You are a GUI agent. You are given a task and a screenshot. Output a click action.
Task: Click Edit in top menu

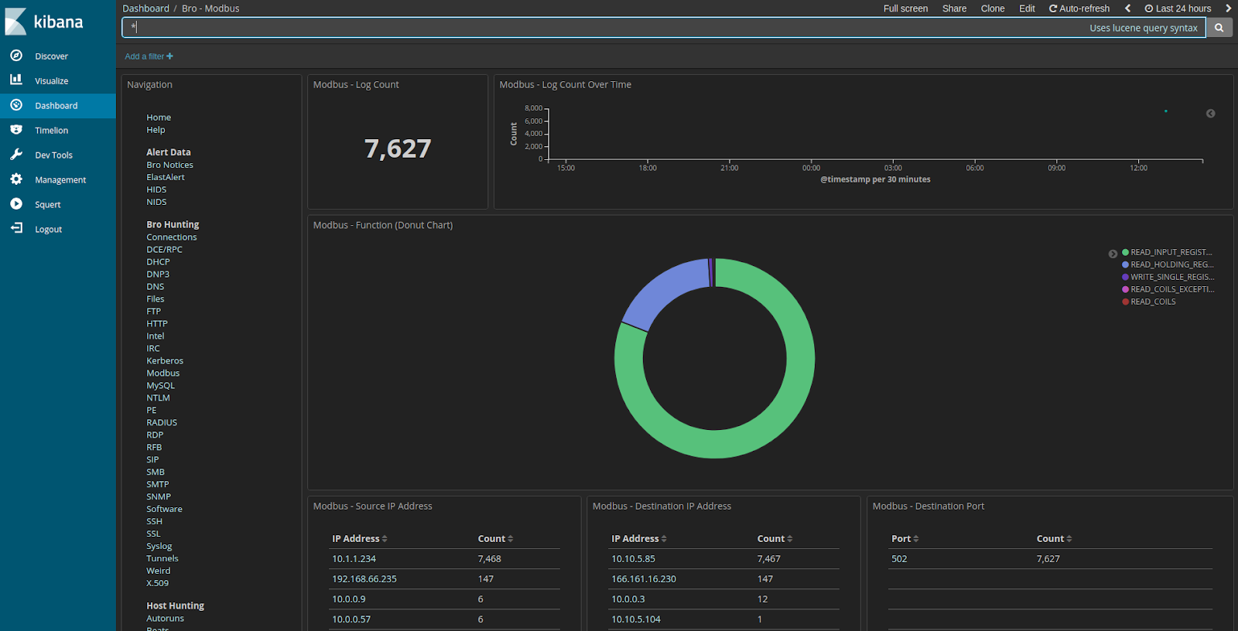[1027, 9]
